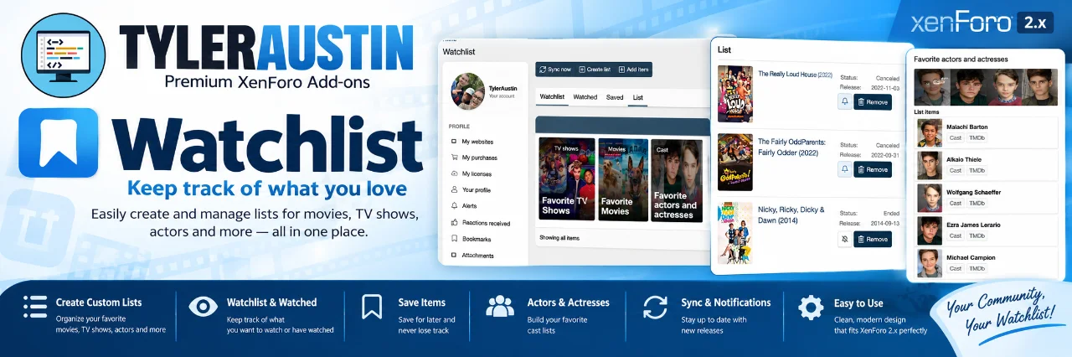Viewport: 1072px width, 357px height.
Task: Click the 'List items' heading
Action: click(927, 111)
